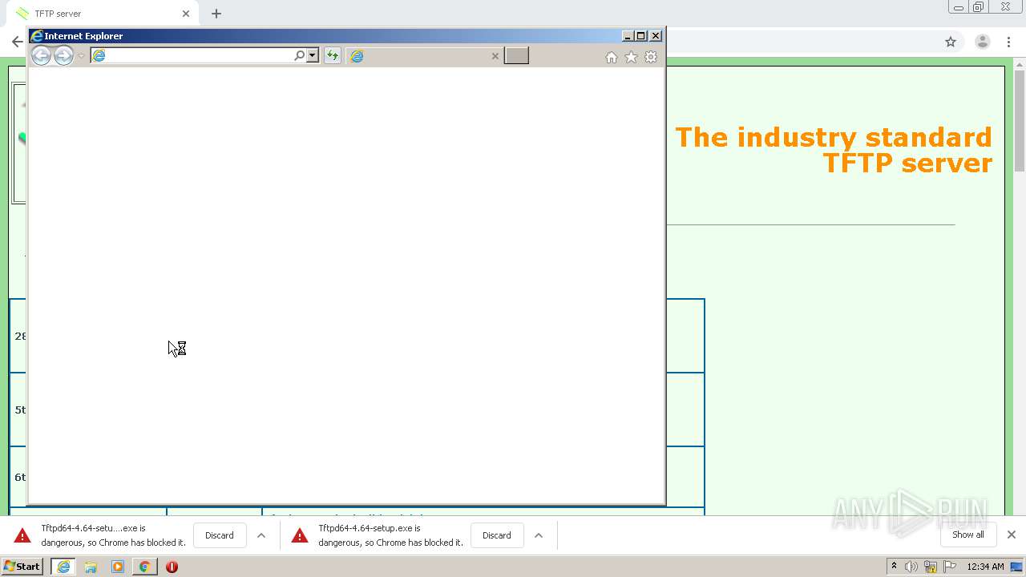Click the warning icon of second blocked download
Screen dimensions: 1026x577
tap(300, 535)
